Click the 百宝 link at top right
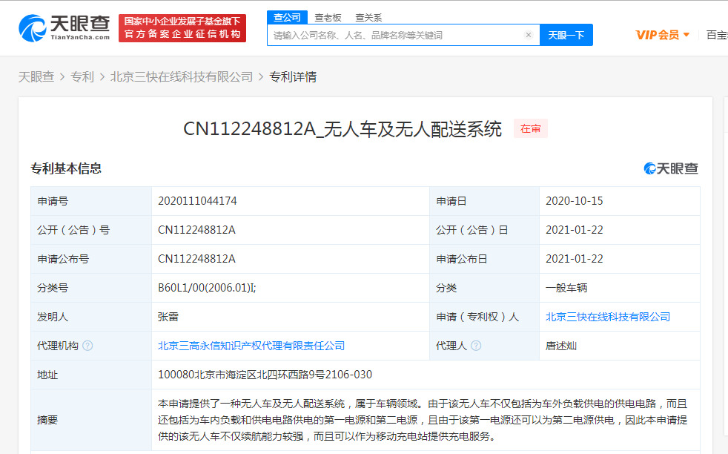728x454 pixels. click(717, 35)
